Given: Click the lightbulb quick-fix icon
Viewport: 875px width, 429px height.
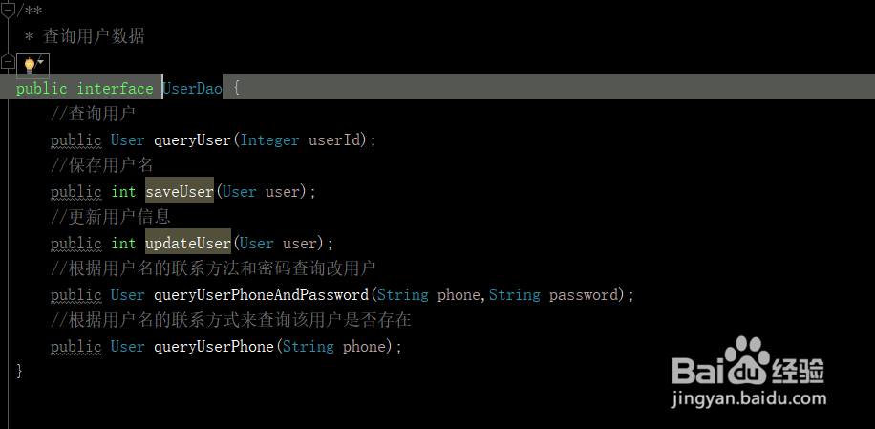Looking at the screenshot, I should 30,65.
